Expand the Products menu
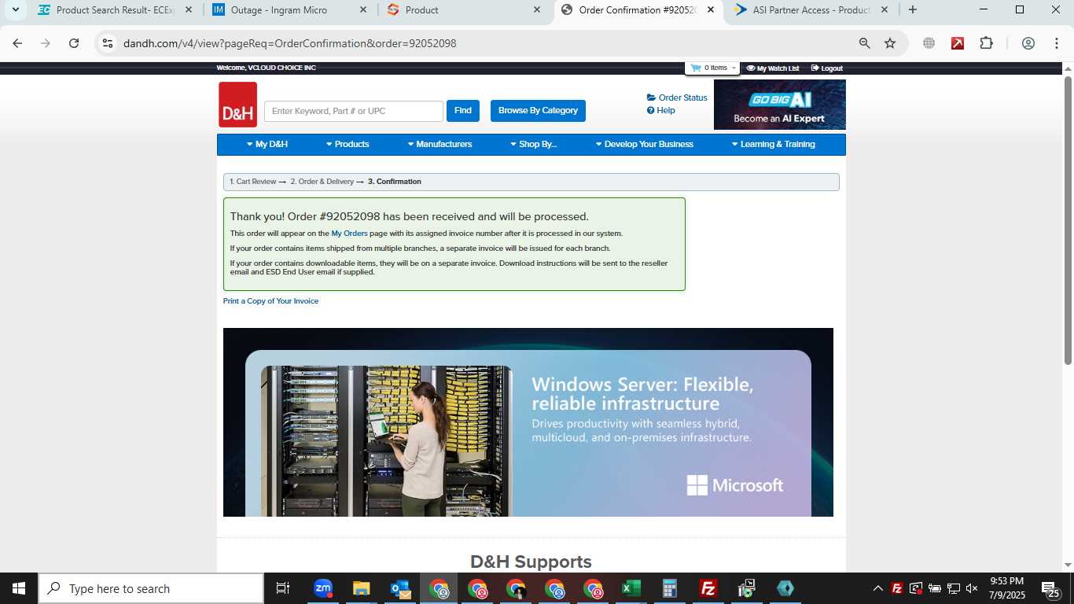The width and height of the screenshot is (1074, 604). pyautogui.click(x=348, y=145)
